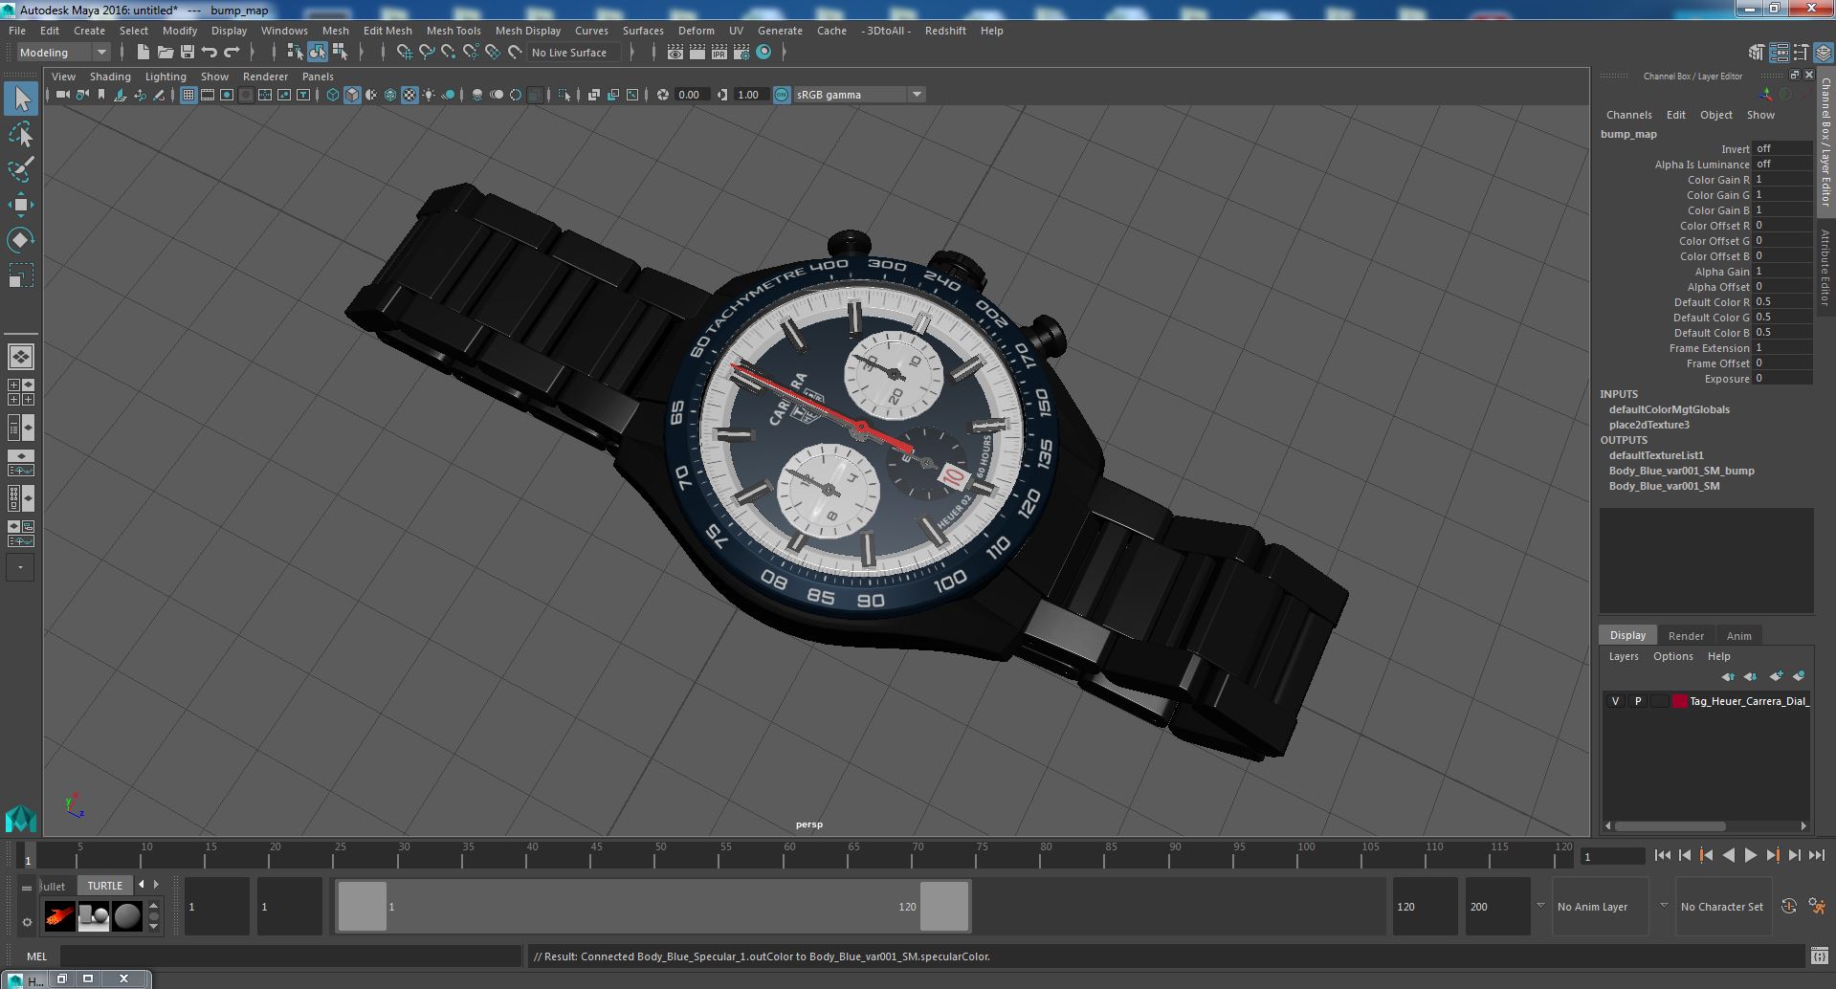Image resolution: width=1836 pixels, height=989 pixels.
Task: Open the viewport Renderer menu
Action: coord(265,77)
